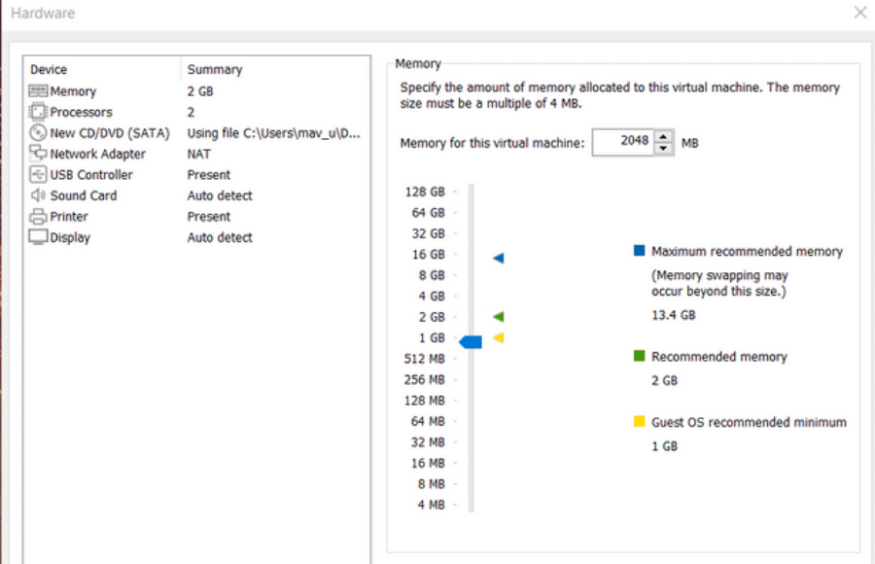
Task: Select the Memory device icon
Action: pyautogui.click(x=39, y=91)
